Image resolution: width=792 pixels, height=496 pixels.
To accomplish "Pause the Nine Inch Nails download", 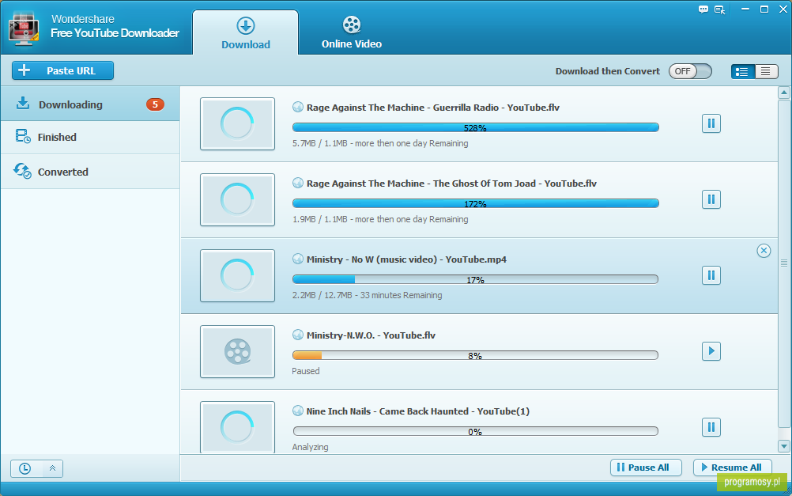I will 711,427.
